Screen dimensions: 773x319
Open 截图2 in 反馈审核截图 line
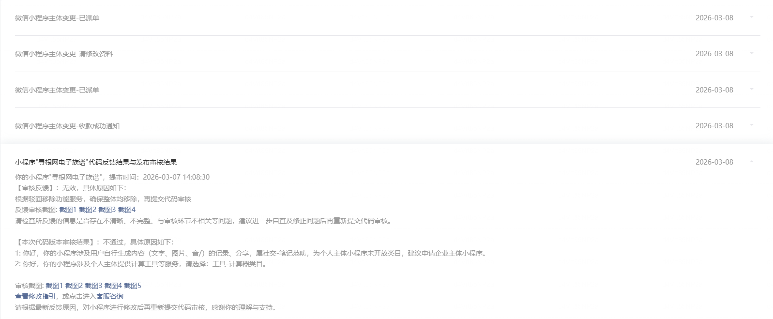(x=88, y=210)
